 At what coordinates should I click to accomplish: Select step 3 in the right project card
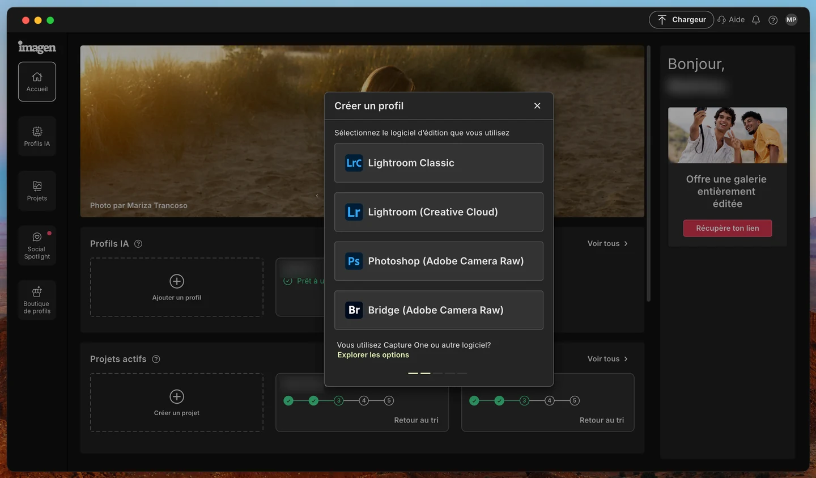524,401
